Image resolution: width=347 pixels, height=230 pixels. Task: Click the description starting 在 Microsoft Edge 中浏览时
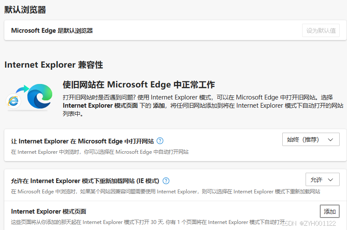pyautogui.click(x=166, y=192)
